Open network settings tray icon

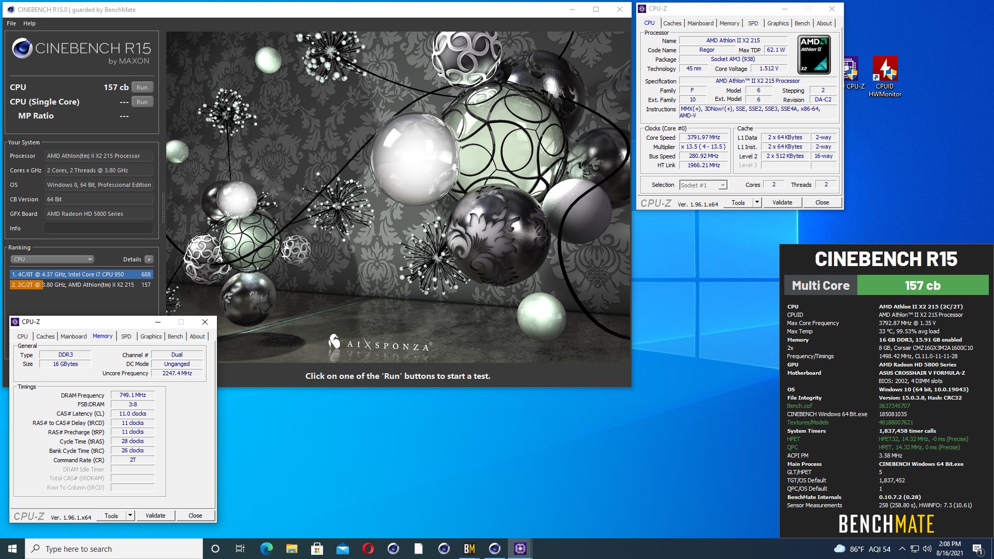915,549
